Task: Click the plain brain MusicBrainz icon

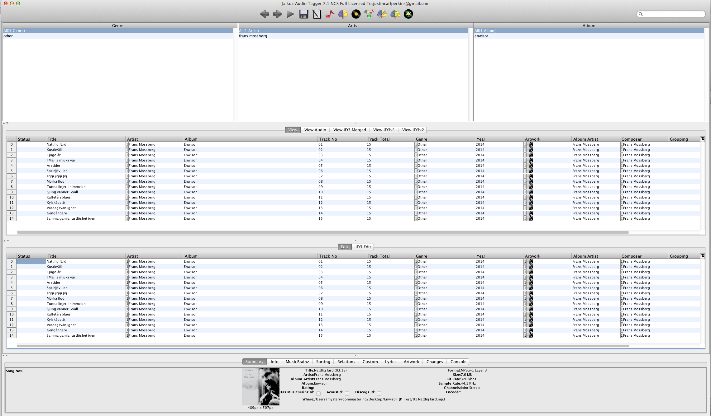Action: (343, 14)
